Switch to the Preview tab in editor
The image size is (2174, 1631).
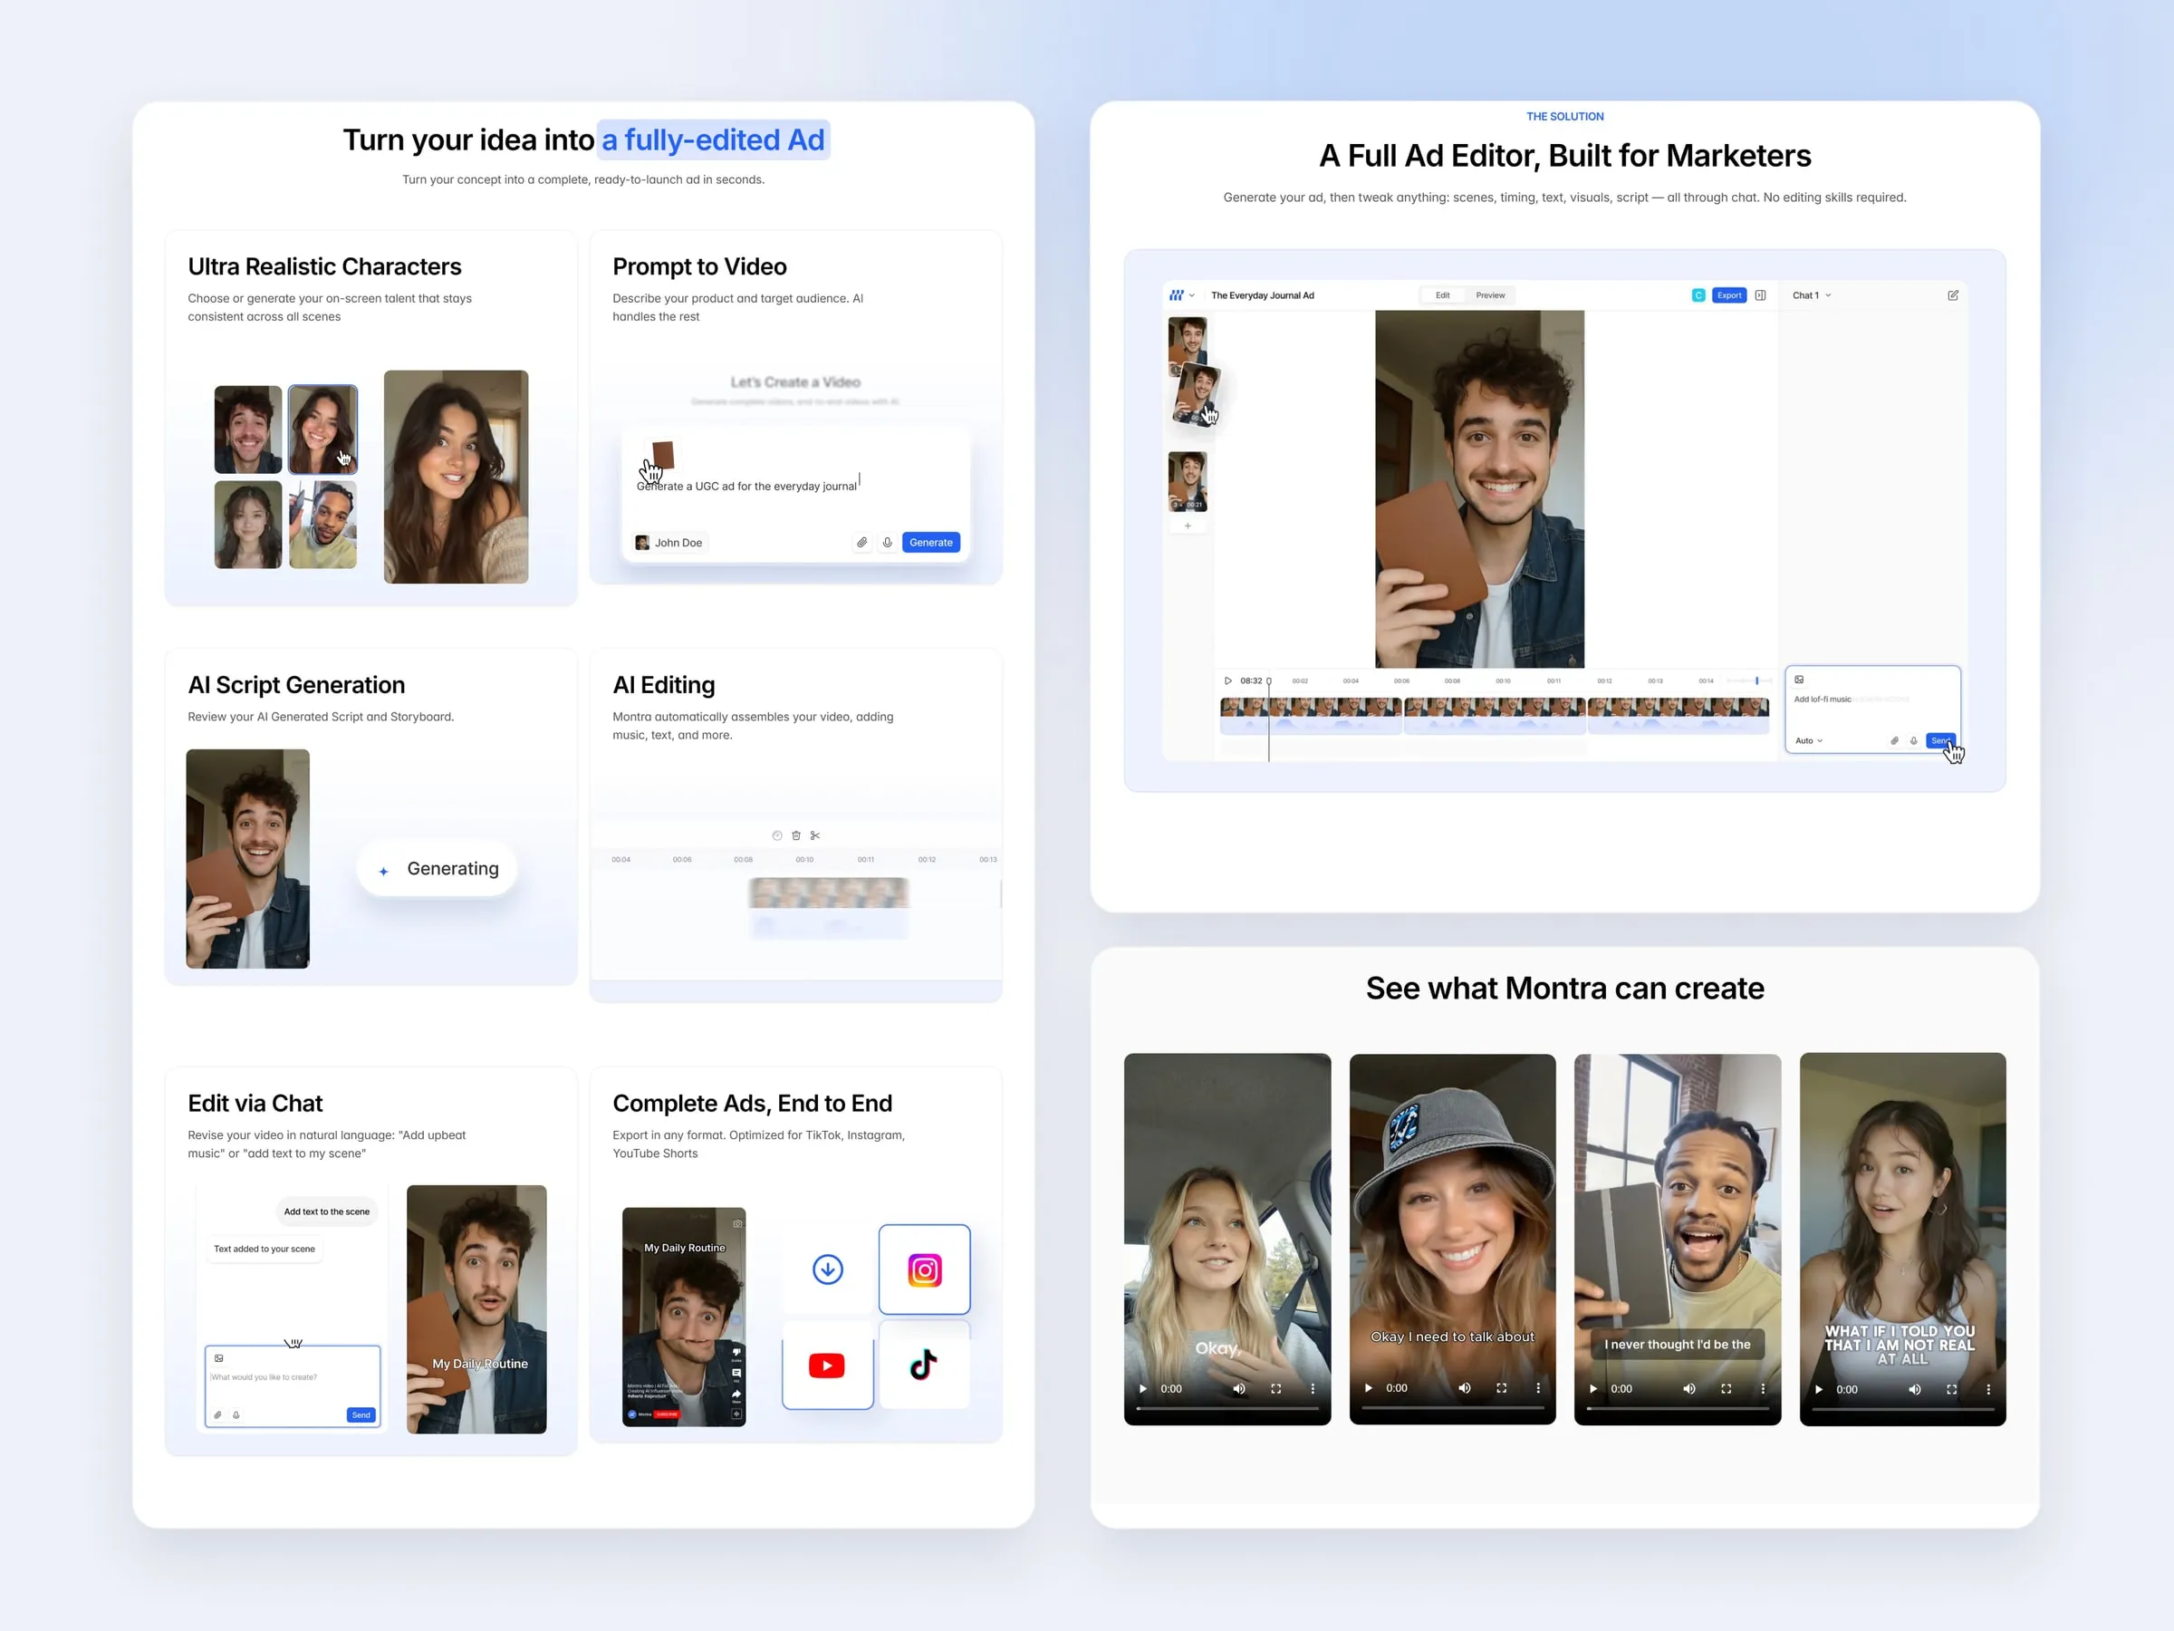(1490, 294)
